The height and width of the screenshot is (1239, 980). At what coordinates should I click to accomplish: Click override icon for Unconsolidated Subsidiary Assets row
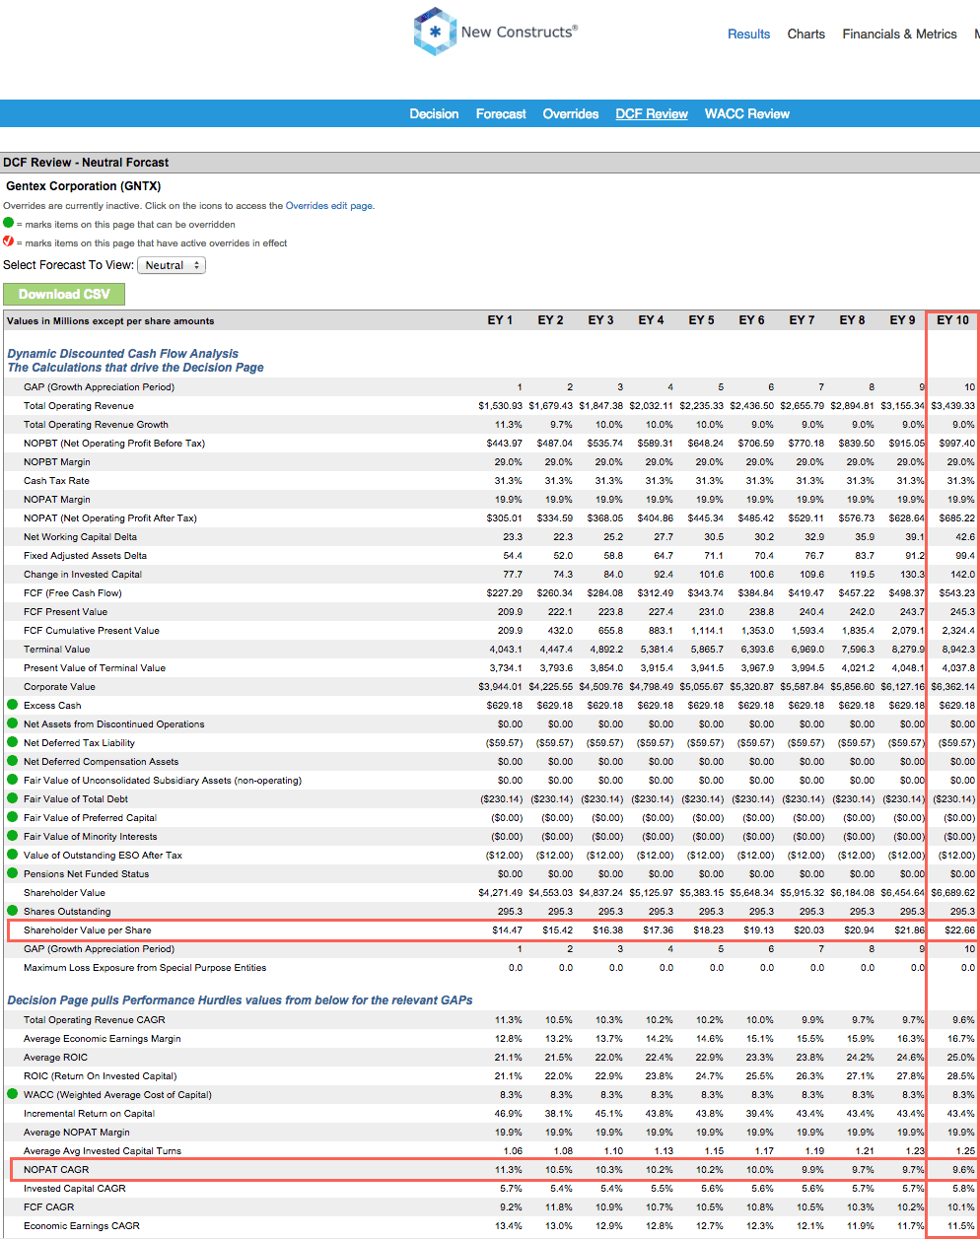pyautogui.click(x=12, y=780)
